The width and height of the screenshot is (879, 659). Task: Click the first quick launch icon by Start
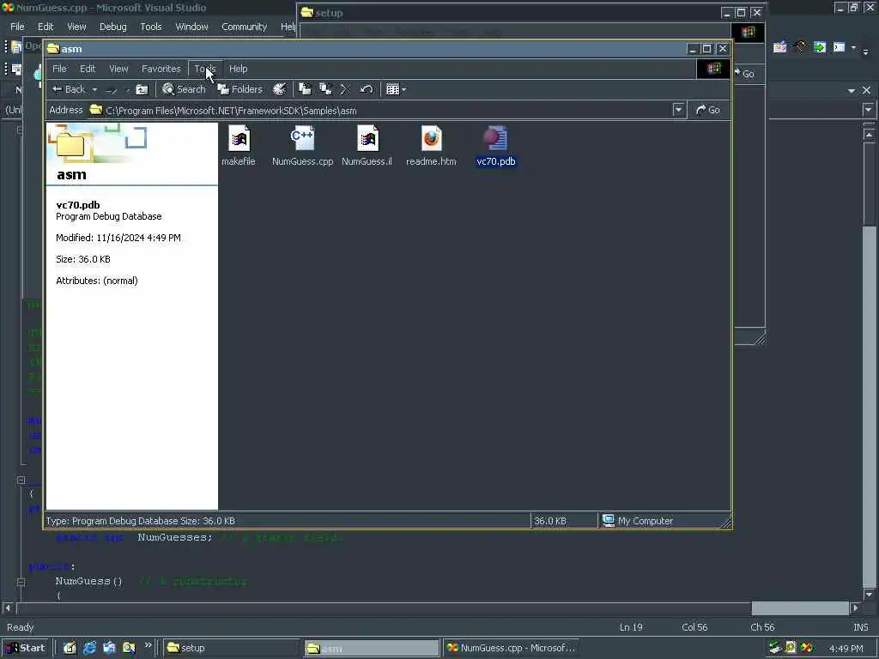(70, 648)
